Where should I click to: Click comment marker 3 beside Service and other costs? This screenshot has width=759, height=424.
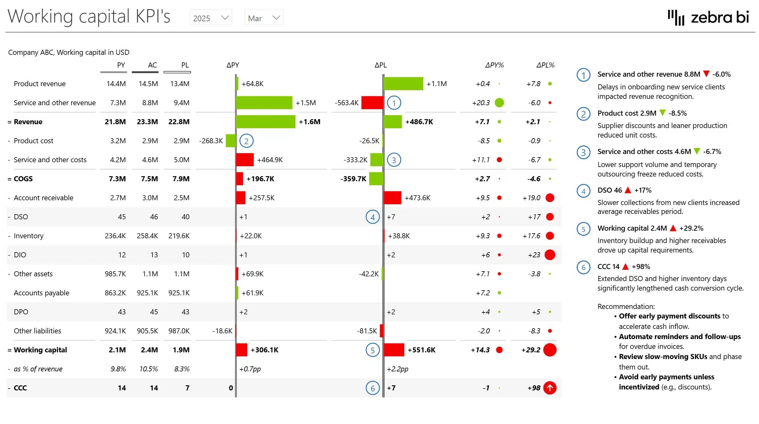point(394,160)
